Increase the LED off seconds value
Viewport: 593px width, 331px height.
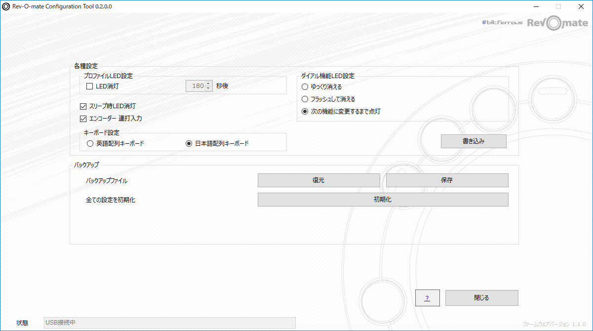pos(208,83)
